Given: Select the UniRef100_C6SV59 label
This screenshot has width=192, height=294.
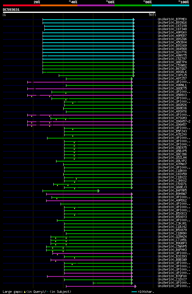Looking at the screenshot, I should [x=172, y=174].
